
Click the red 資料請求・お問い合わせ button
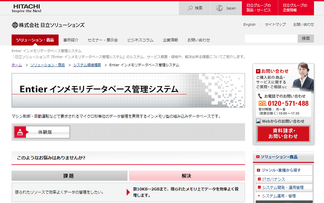click(x=283, y=133)
